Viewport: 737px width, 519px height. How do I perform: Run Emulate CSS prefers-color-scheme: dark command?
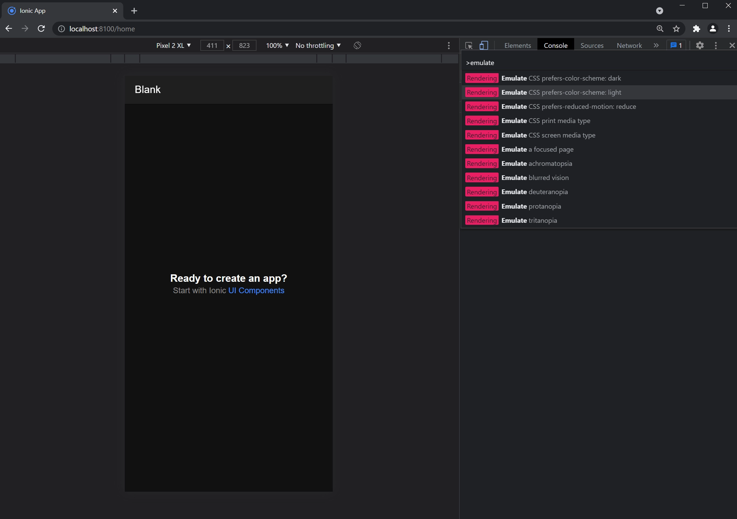[x=561, y=78]
